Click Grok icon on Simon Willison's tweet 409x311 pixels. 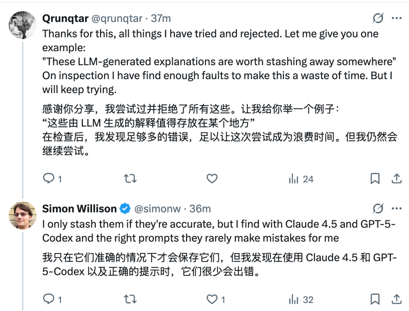pos(378,208)
